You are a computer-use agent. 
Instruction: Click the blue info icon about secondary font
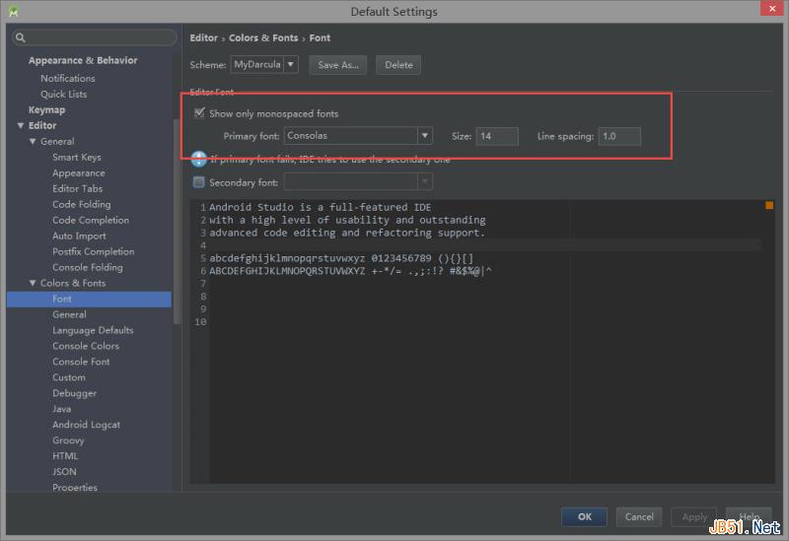coord(198,159)
